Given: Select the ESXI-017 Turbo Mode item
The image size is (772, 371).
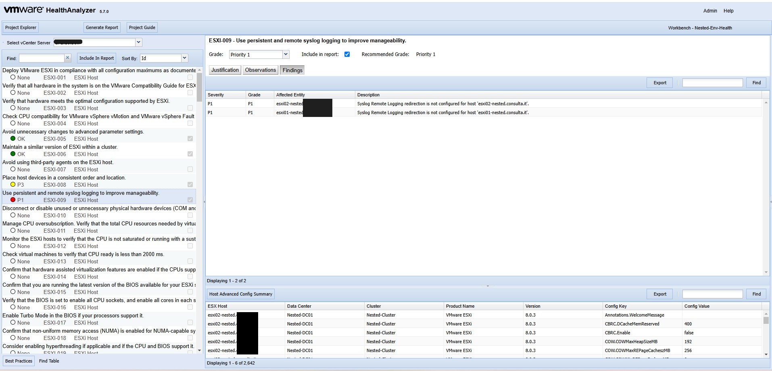Looking at the screenshot, I should coord(99,319).
